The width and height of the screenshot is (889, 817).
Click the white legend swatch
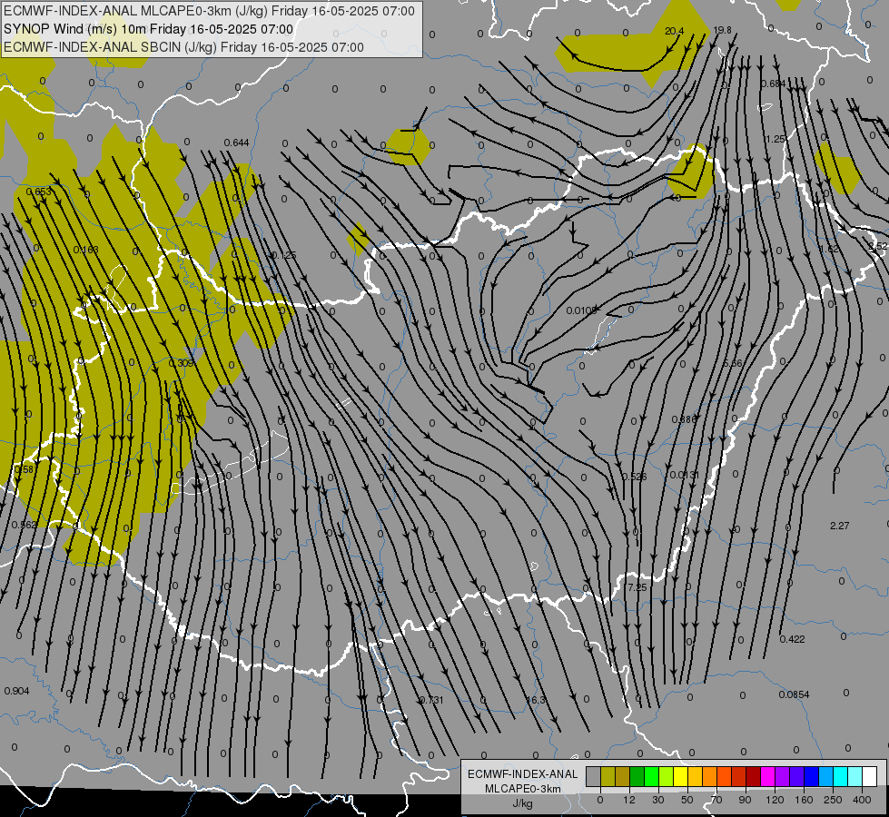click(x=870, y=776)
